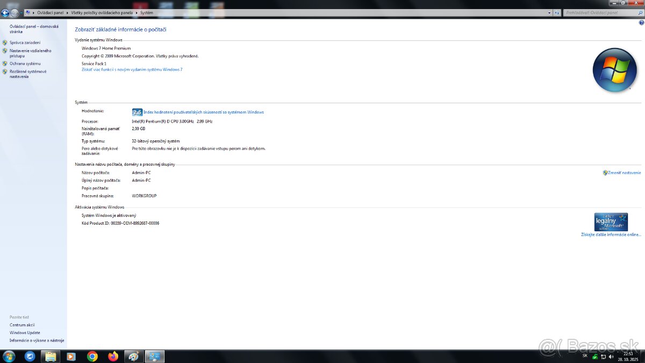Select 'Windows Update' in the sidebar
The height and width of the screenshot is (363, 645).
pyautogui.click(x=25, y=332)
